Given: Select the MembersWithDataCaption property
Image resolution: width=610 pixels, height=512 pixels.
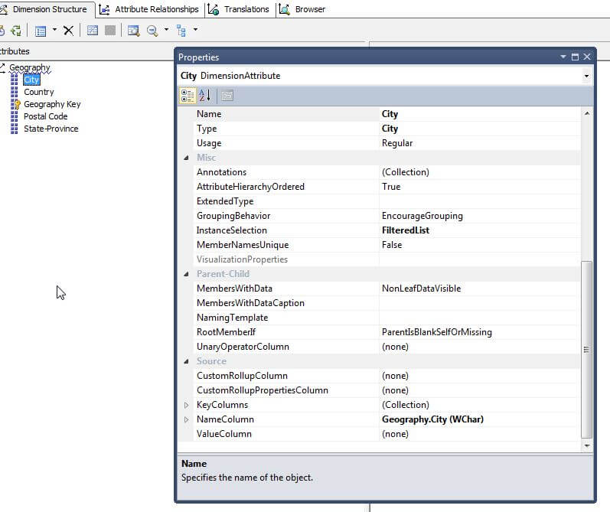Looking at the screenshot, I should (387, 303).
